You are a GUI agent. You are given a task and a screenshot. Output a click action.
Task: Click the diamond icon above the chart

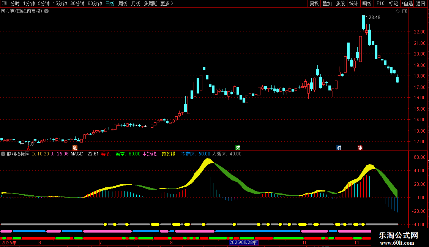pos(398,11)
